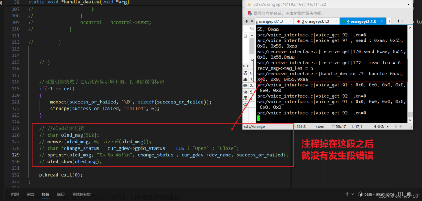The image size is (422, 201).
Task: Select the 4 orangepi3.1.0 tab
Action: 363,21
